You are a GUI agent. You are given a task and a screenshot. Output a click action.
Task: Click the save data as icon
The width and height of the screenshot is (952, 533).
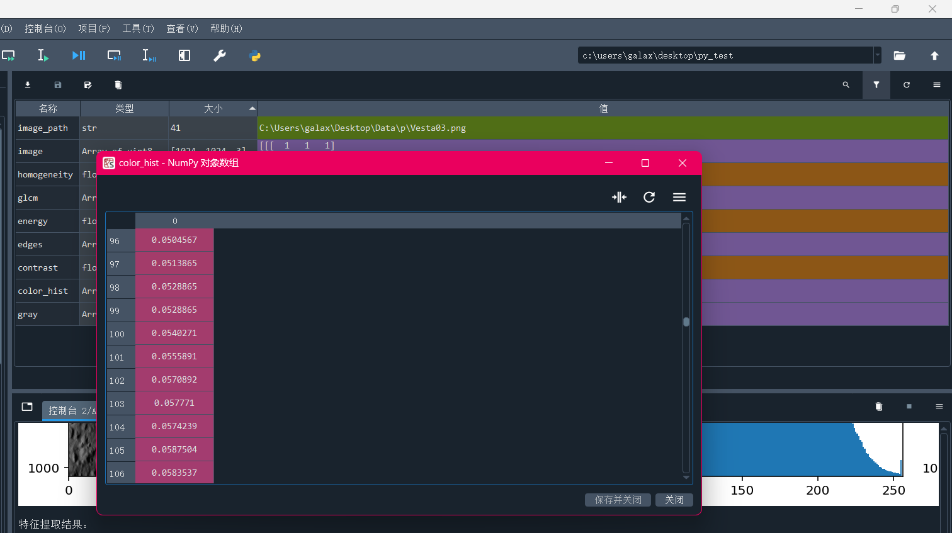click(88, 85)
